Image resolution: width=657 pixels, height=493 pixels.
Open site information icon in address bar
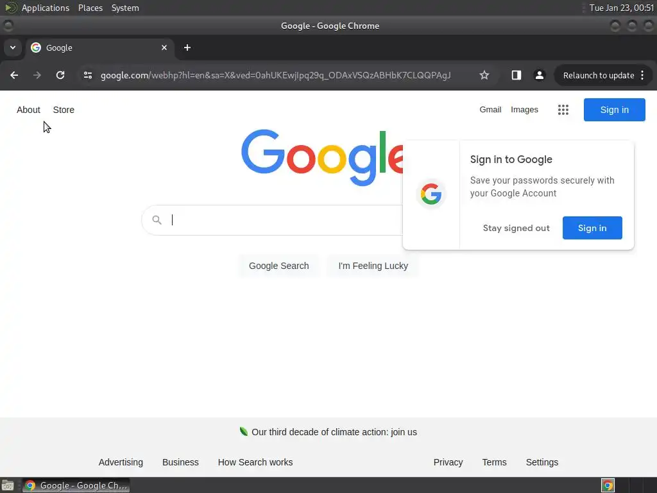click(x=87, y=75)
